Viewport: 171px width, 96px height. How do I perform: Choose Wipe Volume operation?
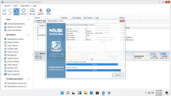point(11,65)
